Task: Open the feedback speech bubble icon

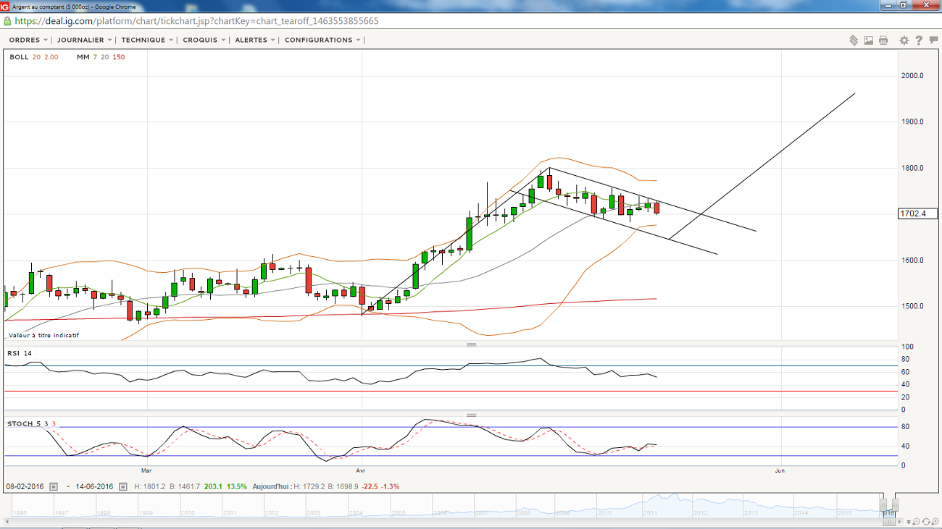Action: point(933,41)
